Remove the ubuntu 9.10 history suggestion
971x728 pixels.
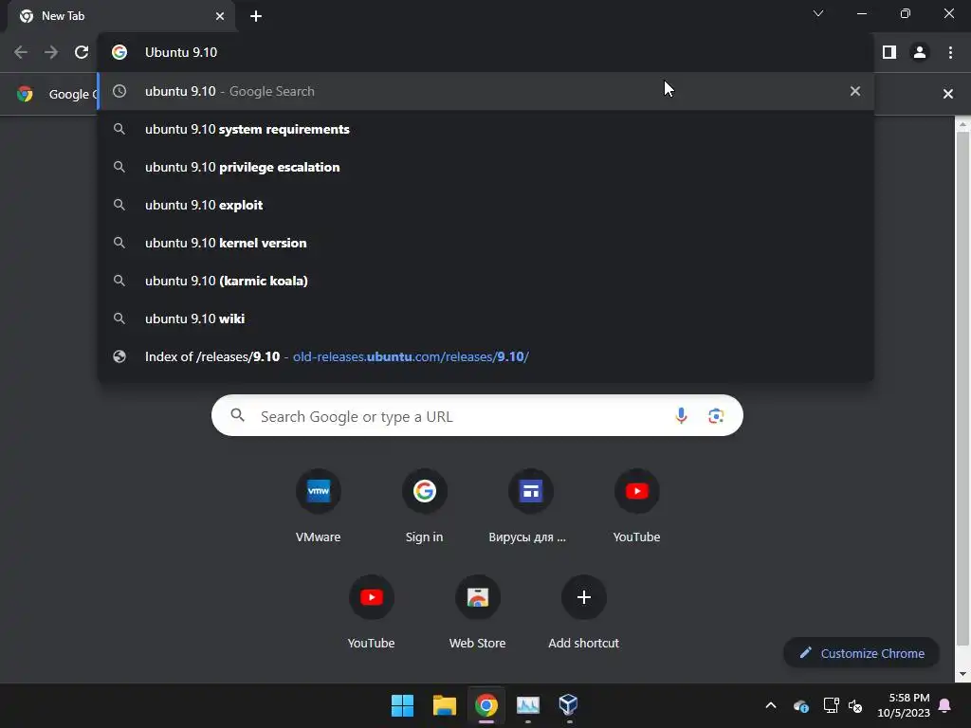tap(855, 91)
